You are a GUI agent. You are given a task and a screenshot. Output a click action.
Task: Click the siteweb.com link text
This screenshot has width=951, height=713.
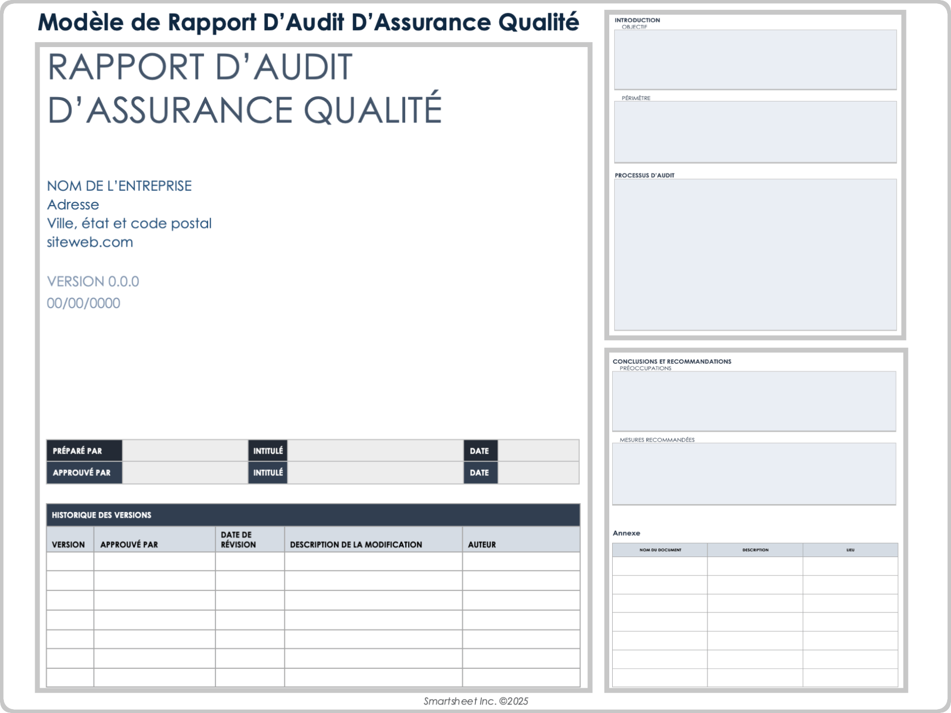90,242
